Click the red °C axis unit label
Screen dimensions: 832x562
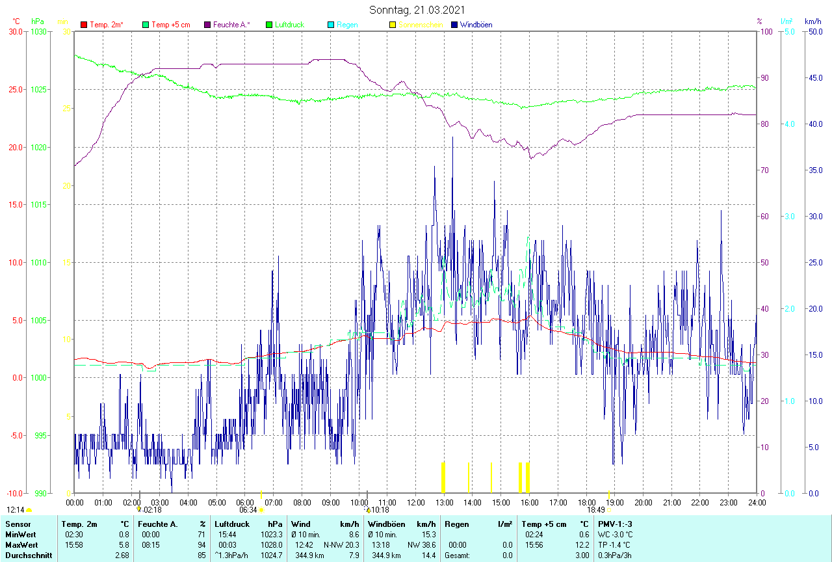point(16,21)
